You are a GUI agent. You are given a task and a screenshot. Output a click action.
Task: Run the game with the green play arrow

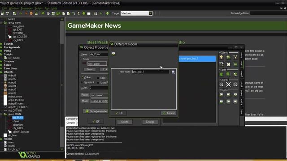[21, 13]
